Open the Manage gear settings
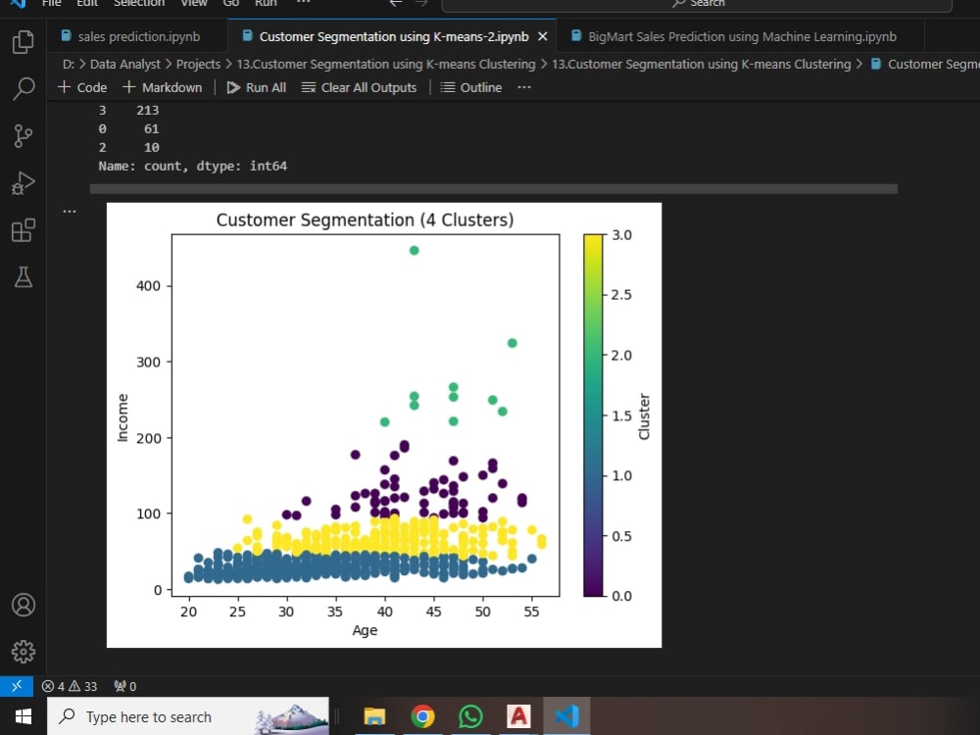Screen dimensions: 980x735 (x=24, y=652)
